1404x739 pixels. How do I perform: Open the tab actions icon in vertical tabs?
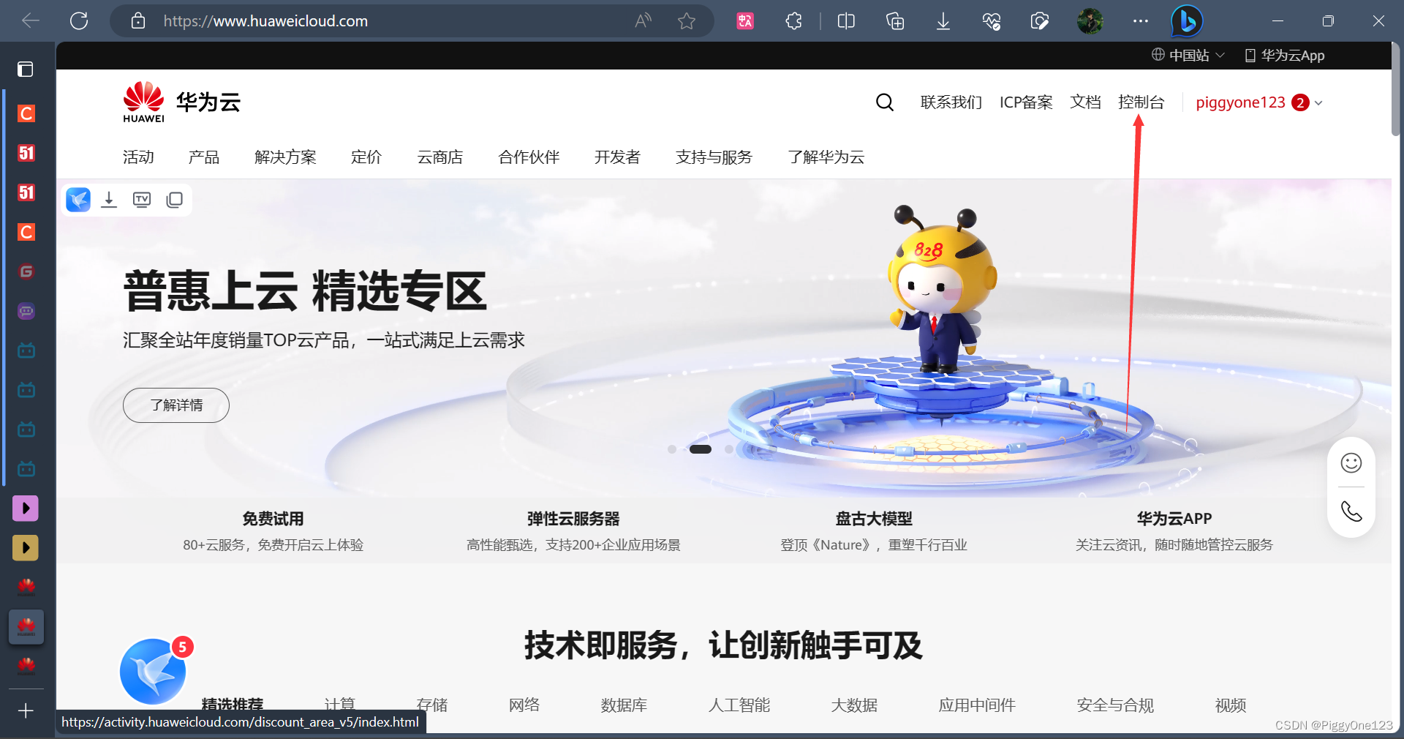(26, 69)
